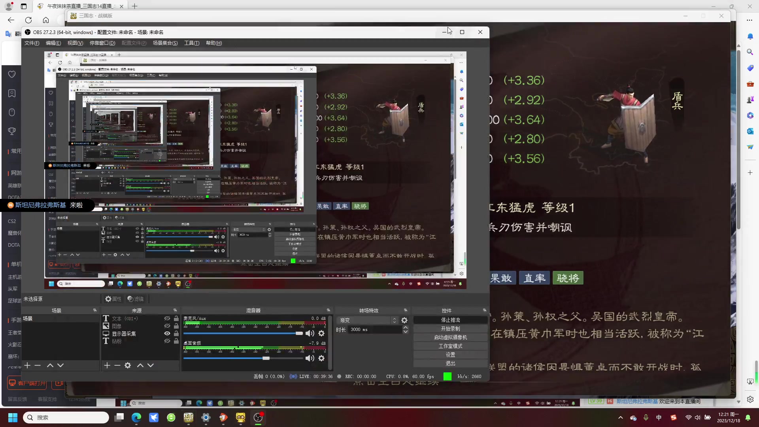
Task: Open the 文件(F) menu
Action: tap(32, 43)
